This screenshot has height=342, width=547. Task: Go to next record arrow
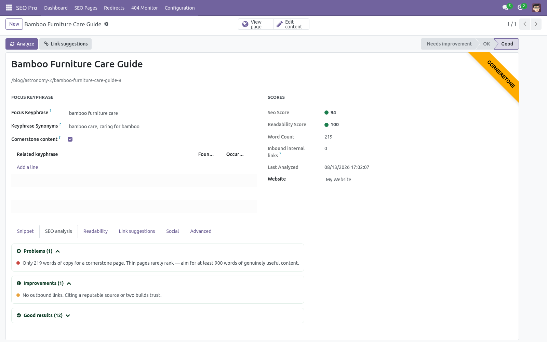pos(536,24)
